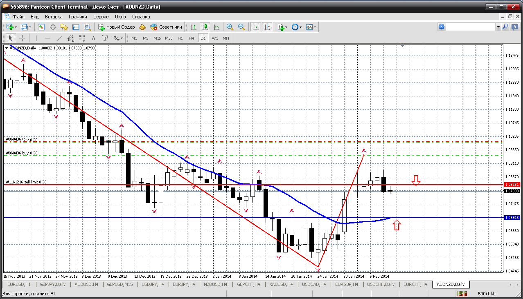The width and height of the screenshot is (523, 299).
Task: Switch chart to candlesticks type
Action: click(x=205, y=27)
